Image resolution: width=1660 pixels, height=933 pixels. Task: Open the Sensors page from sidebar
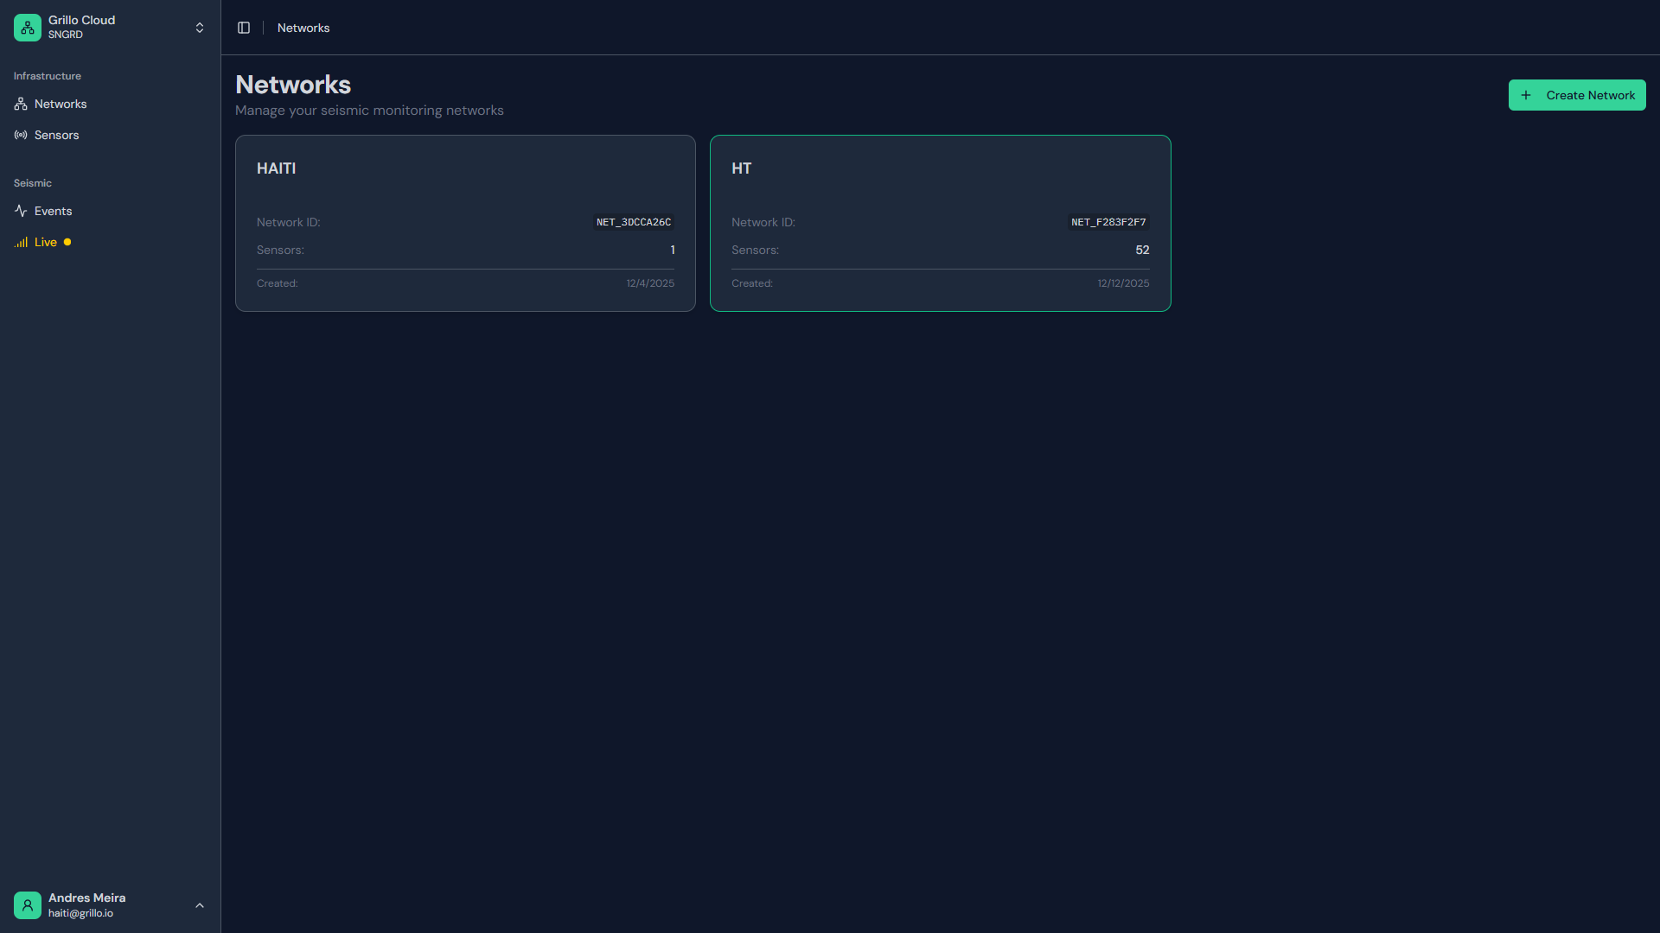click(x=56, y=135)
